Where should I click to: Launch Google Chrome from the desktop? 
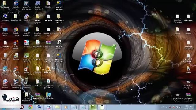[16, 32]
